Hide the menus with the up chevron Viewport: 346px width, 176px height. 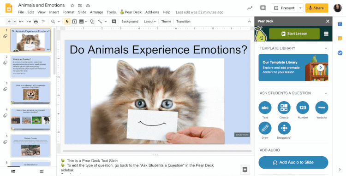coord(249,22)
